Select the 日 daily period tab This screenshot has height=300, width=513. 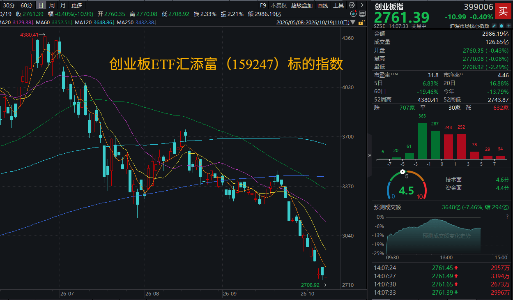(x=41, y=5)
